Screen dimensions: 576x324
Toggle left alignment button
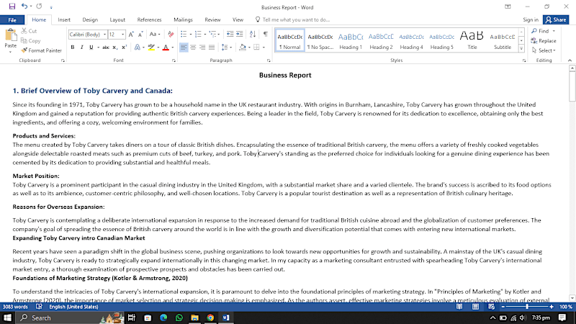tap(184, 48)
